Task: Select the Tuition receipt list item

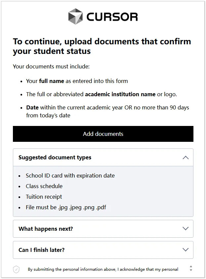Action: pyautogui.click(x=44, y=197)
